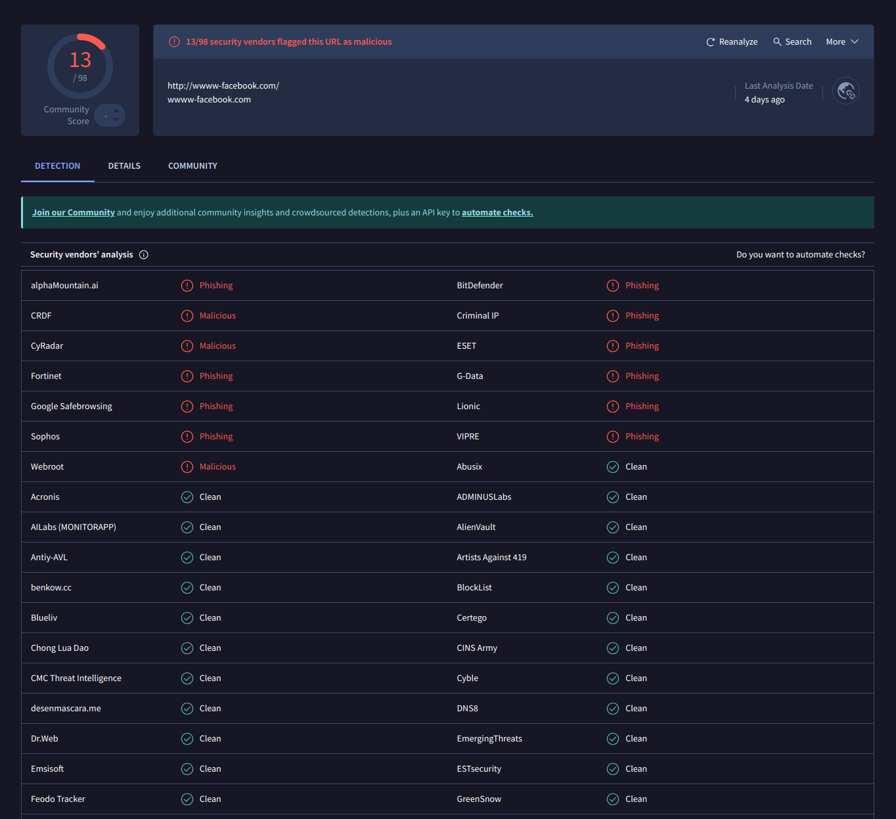Click Fortinet phishing warning icon

pos(187,376)
